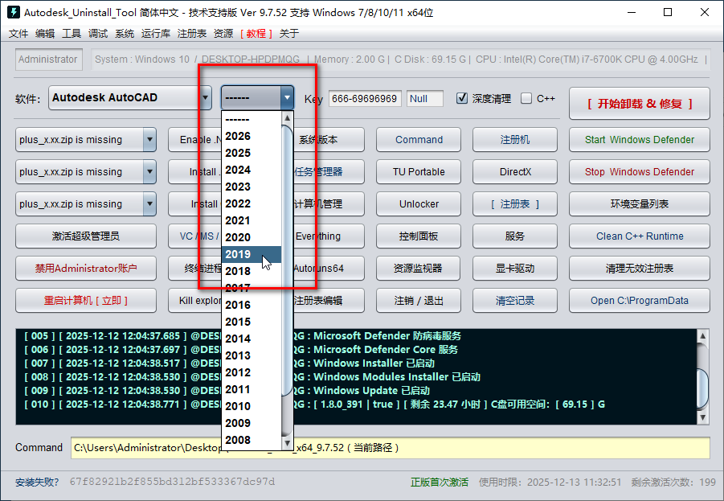This screenshot has width=724, height=501.
Task: Click the [ 开始卸载 & 修复 ] button
Action: pos(639,104)
